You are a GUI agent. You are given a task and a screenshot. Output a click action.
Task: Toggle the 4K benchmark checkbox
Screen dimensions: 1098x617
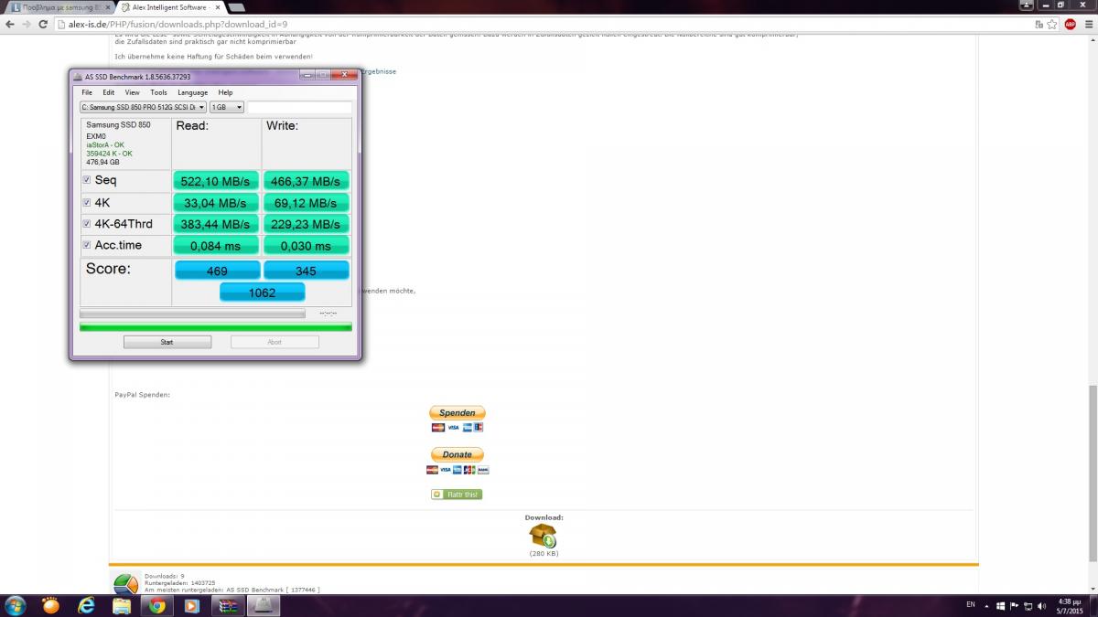pos(87,202)
